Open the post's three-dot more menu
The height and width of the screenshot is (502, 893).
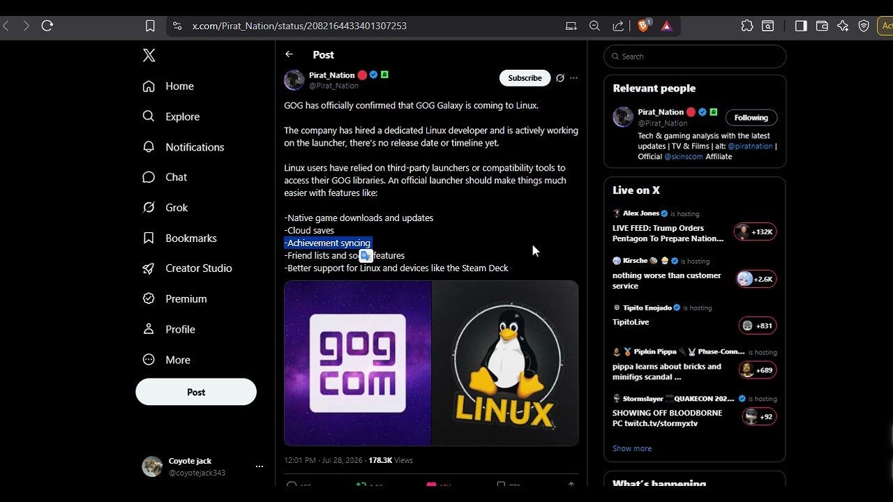[573, 78]
